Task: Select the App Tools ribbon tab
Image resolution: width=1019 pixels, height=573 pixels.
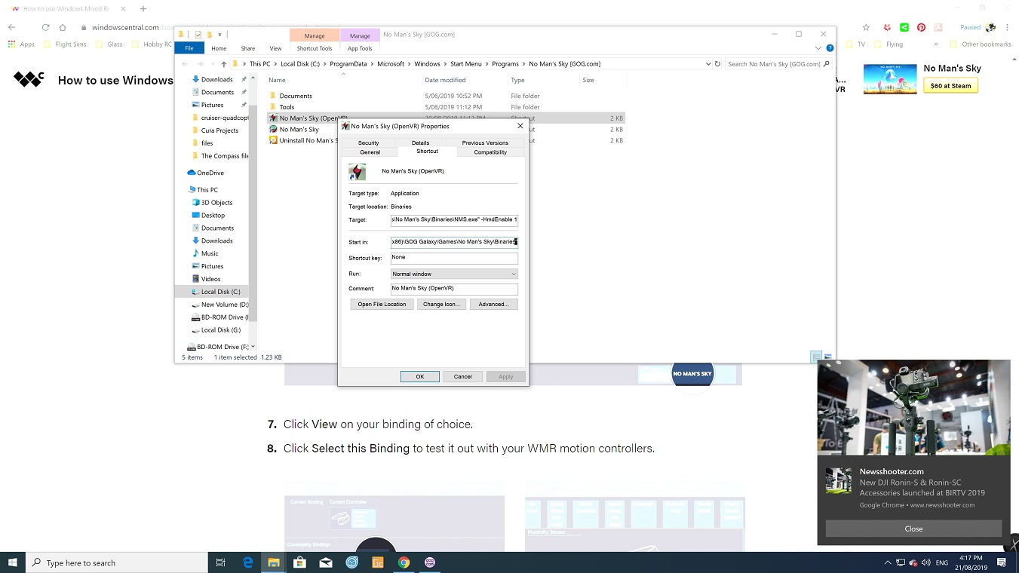Action: [360, 48]
